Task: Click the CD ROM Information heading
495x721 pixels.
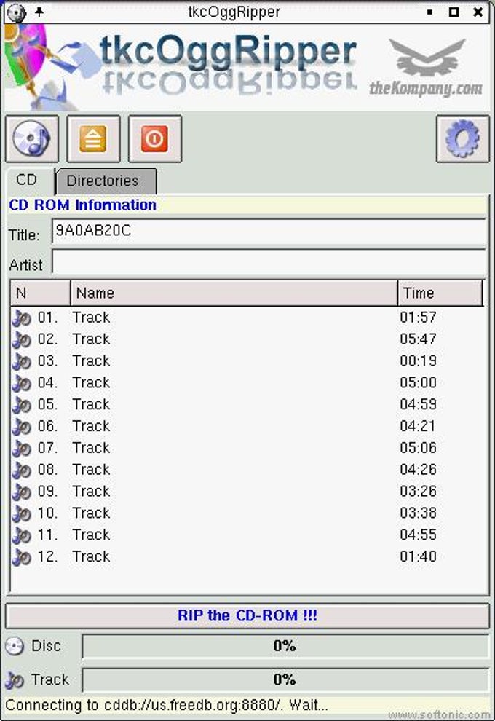Action: pyautogui.click(x=83, y=205)
